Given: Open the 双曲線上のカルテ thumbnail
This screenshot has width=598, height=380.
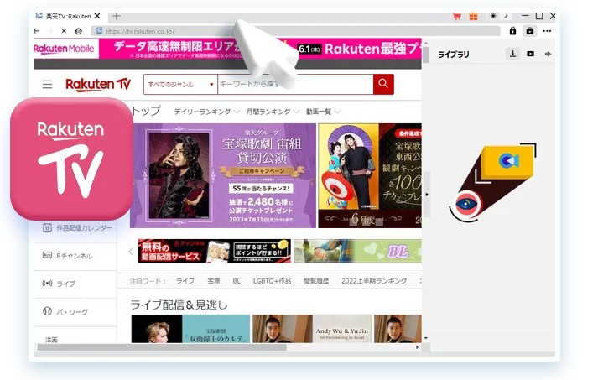Looking at the screenshot, I should 190,329.
